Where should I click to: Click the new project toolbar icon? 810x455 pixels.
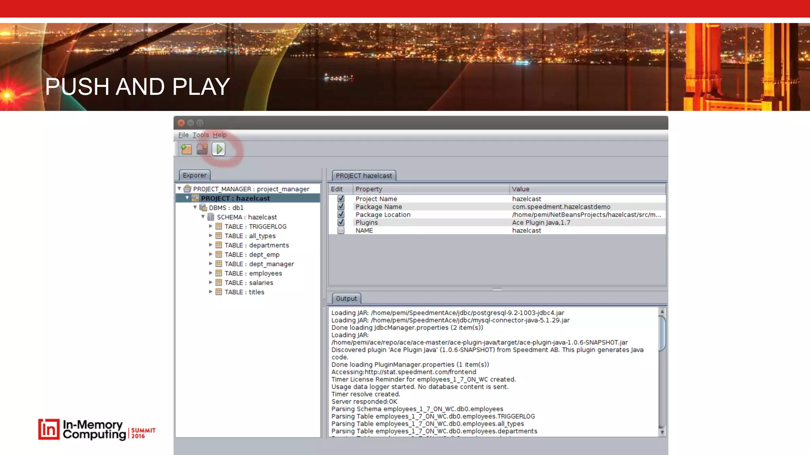tap(186, 149)
